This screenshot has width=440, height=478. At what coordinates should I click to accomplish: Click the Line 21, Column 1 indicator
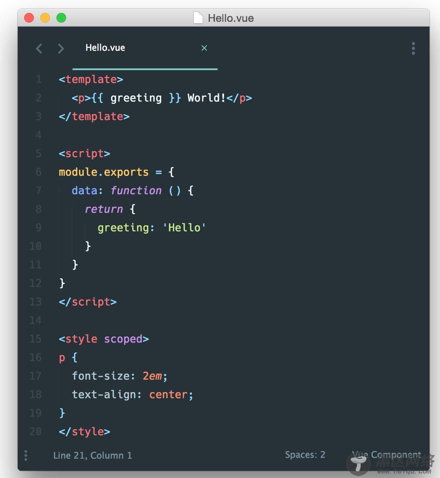pos(92,455)
